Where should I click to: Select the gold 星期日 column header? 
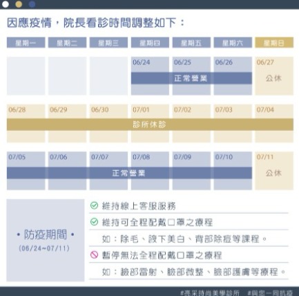[x=274, y=43]
